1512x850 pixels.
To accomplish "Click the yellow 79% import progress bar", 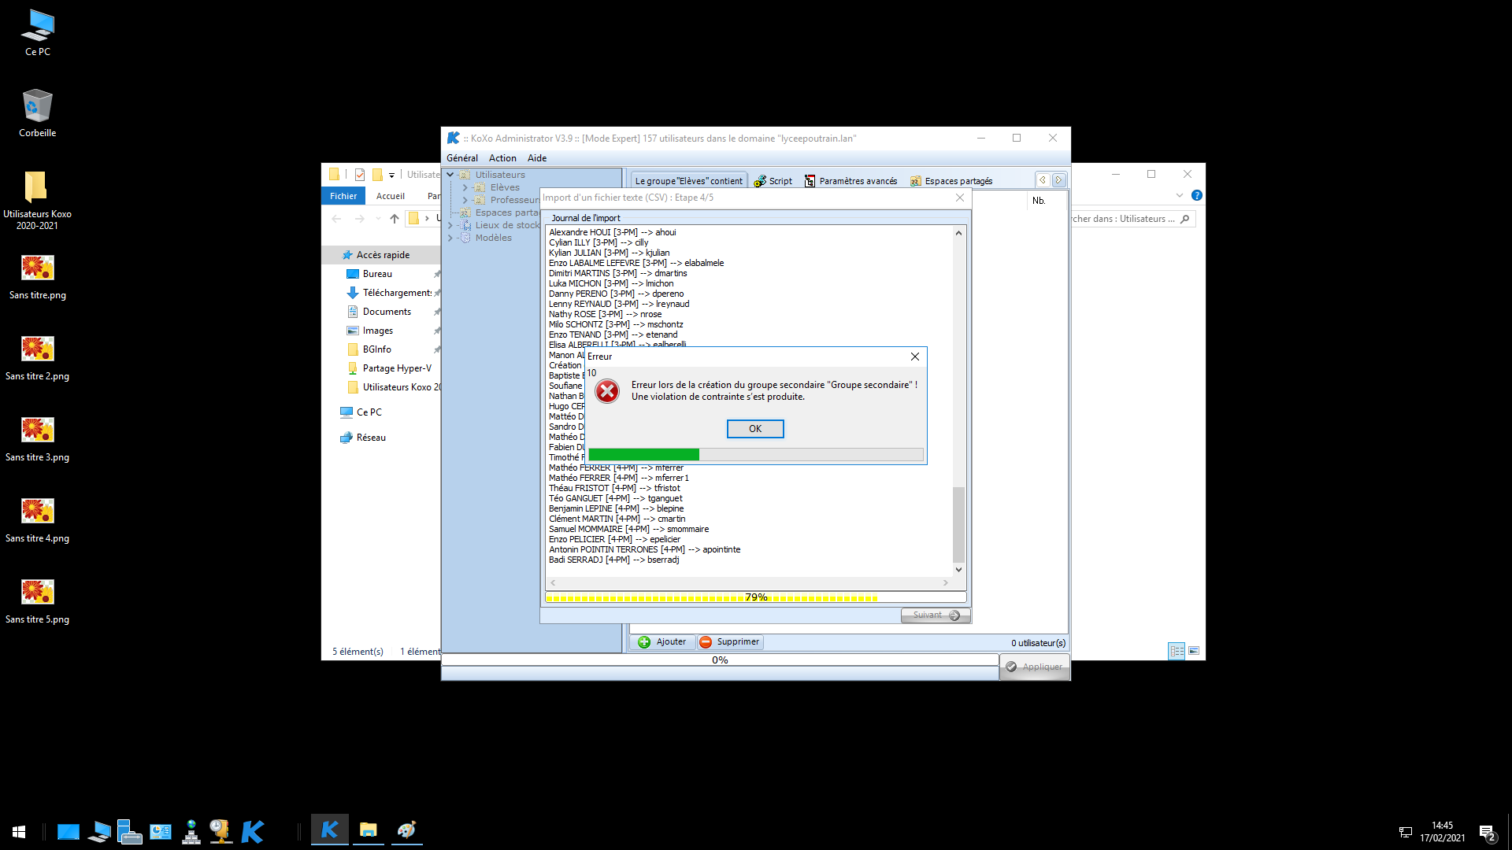I will coord(755,597).
